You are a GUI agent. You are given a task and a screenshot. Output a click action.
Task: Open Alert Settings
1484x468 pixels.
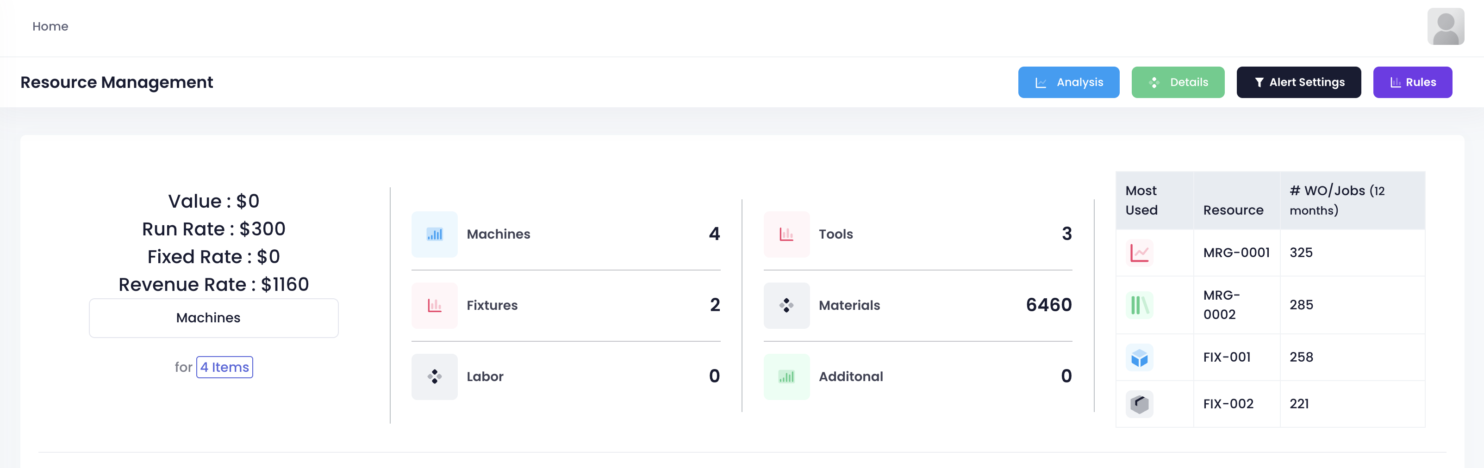1298,82
